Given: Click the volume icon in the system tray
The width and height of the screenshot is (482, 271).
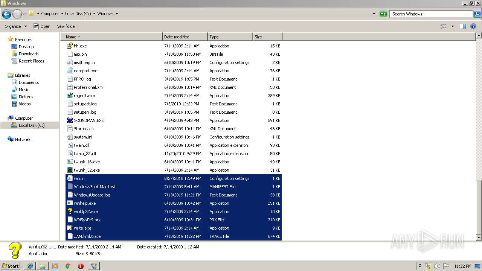Looking at the screenshot, I should click(x=437, y=266).
